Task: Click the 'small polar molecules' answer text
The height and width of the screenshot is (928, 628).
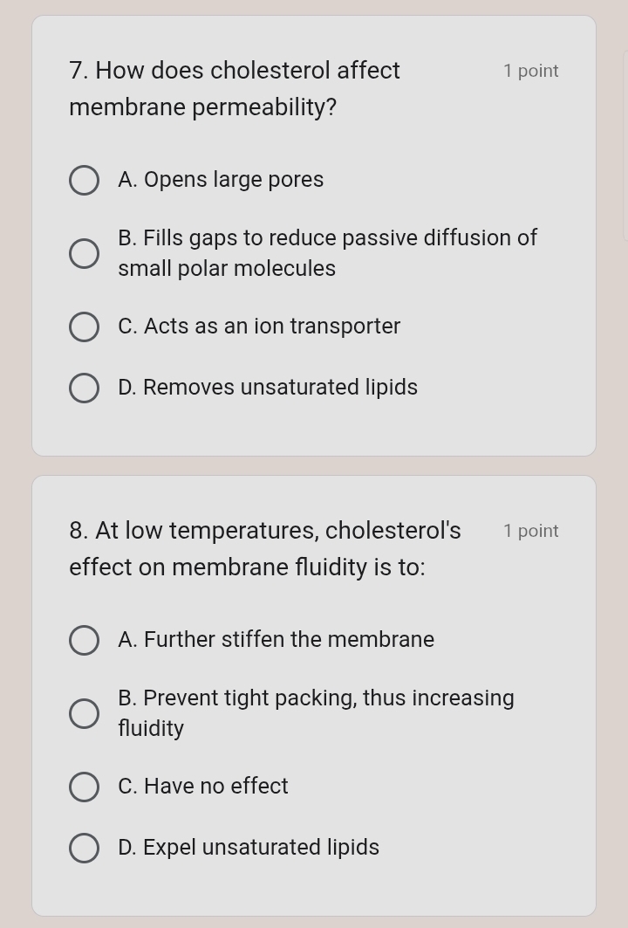Action: 227,269
